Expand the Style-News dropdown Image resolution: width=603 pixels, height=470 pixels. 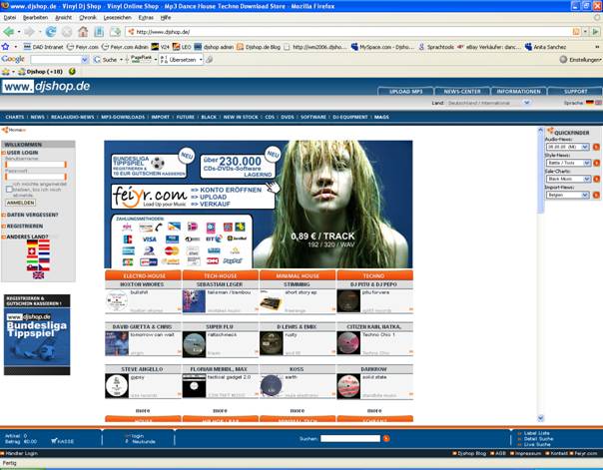point(566,163)
